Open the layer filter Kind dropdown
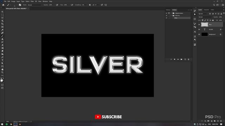Image resolution: width=225 pixels, height=126 pixels. (203, 14)
